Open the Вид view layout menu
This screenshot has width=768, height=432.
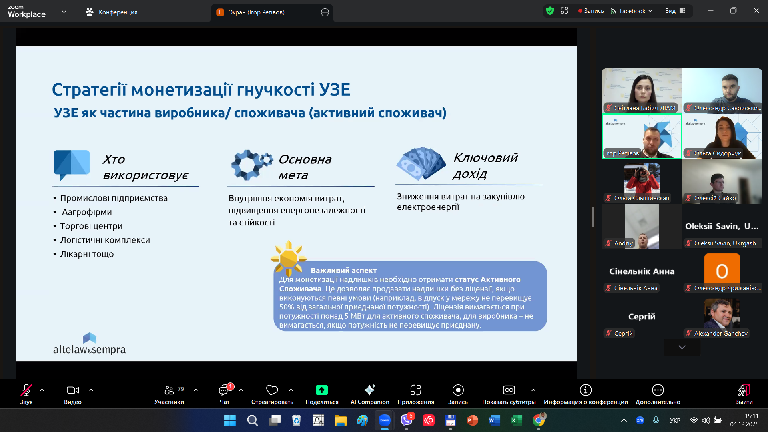(675, 11)
